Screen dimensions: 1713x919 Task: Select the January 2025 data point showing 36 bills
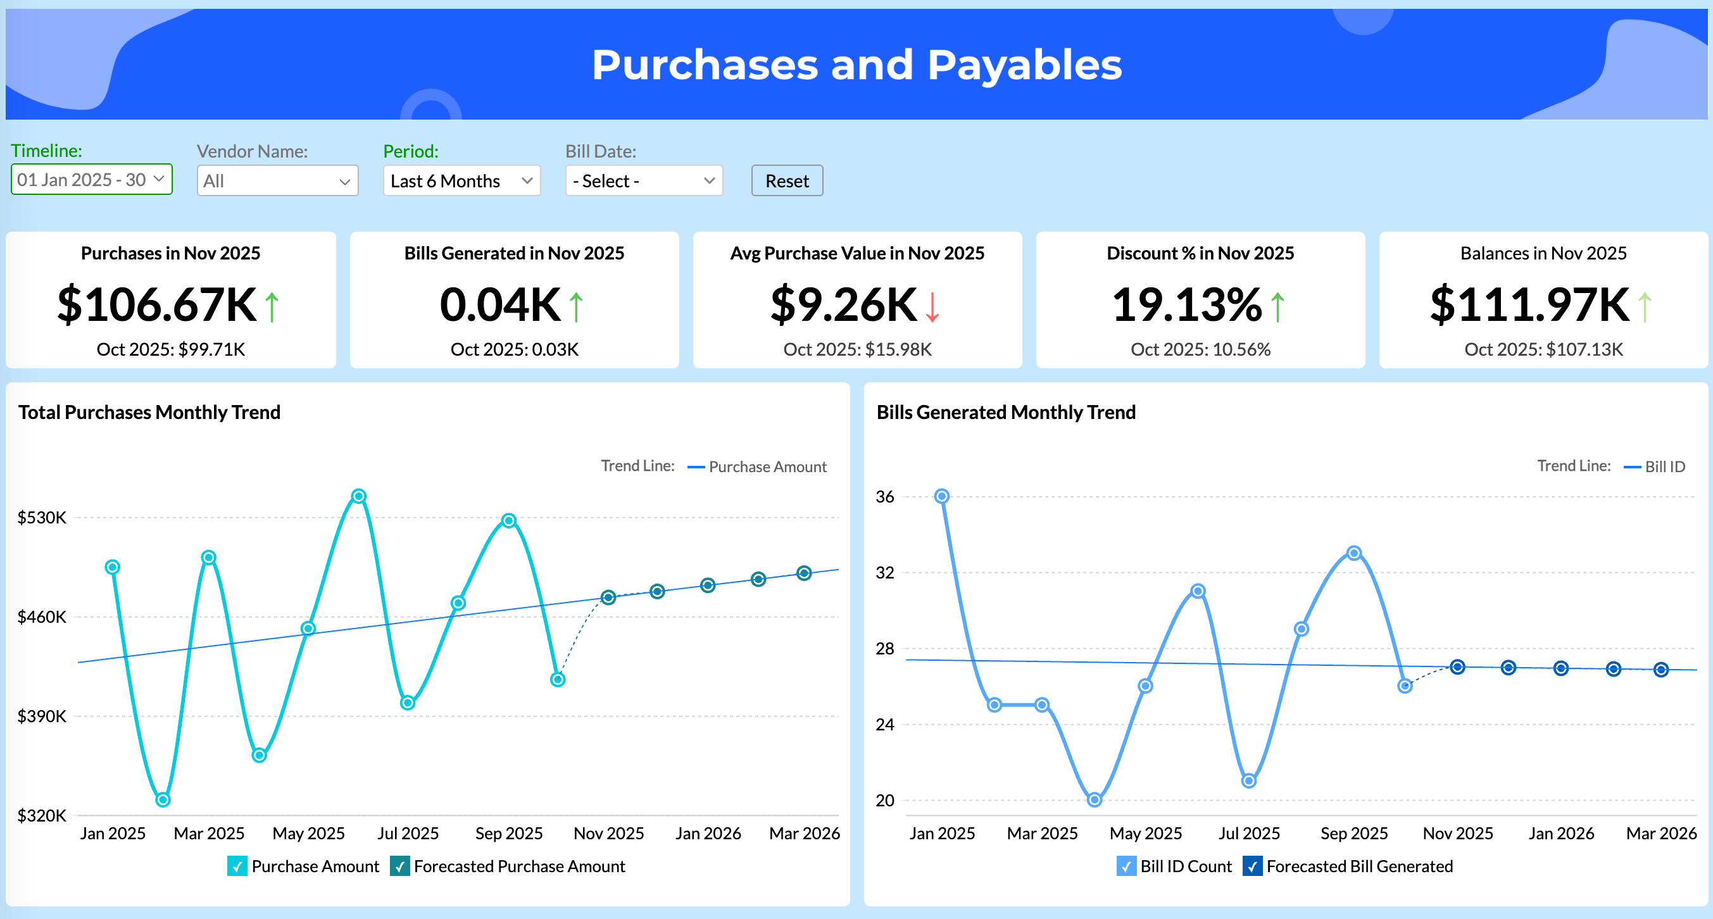tap(943, 495)
